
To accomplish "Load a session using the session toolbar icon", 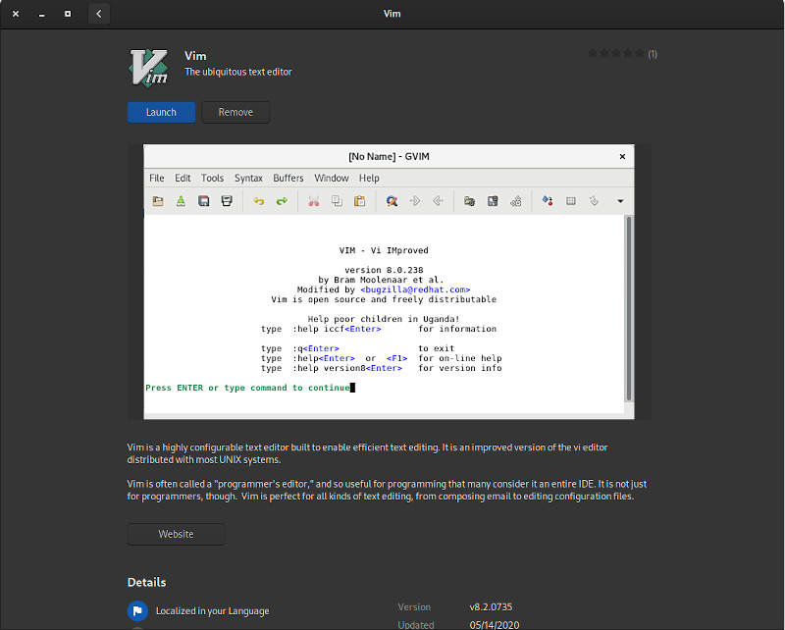I will coord(469,200).
